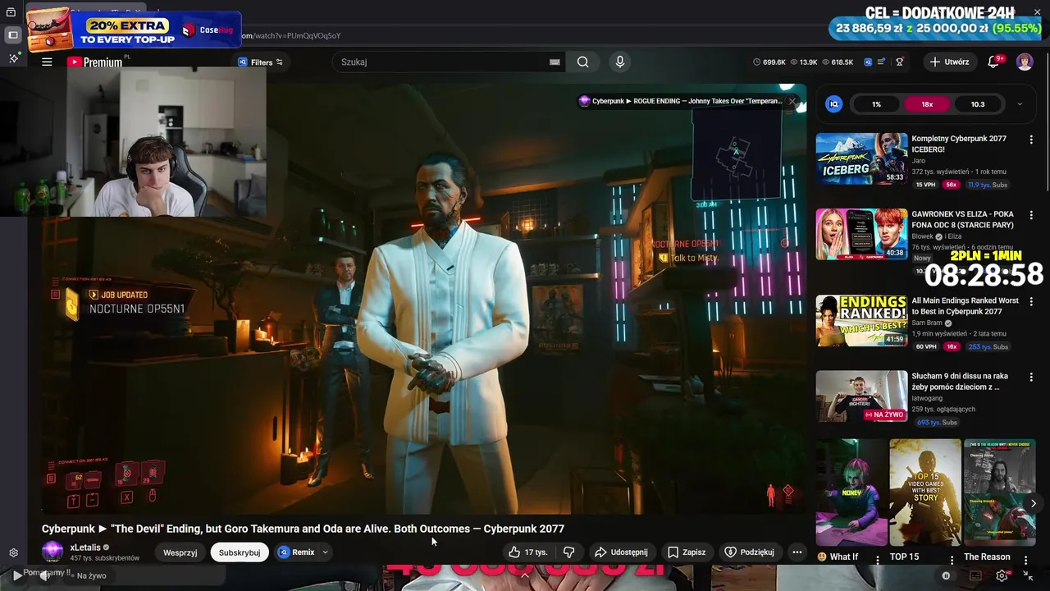Like the video with 17 tys. button
The image size is (1050, 591).
point(527,552)
